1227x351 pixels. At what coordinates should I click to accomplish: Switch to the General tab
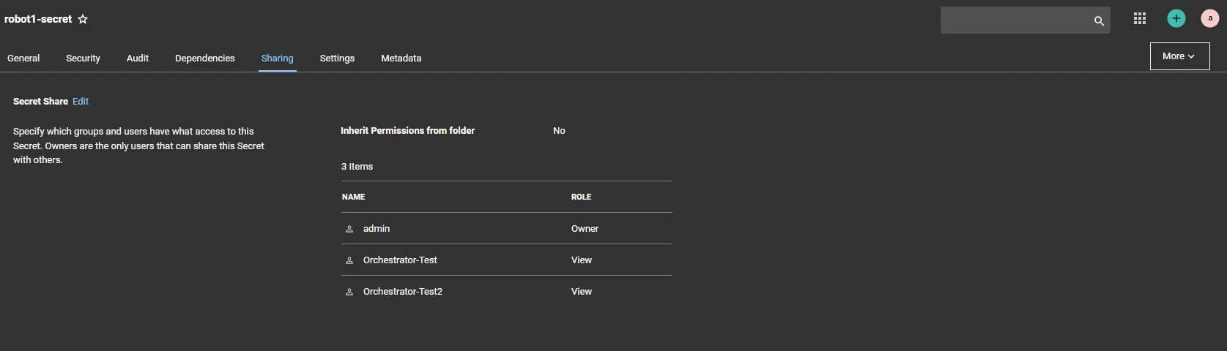[x=23, y=58]
